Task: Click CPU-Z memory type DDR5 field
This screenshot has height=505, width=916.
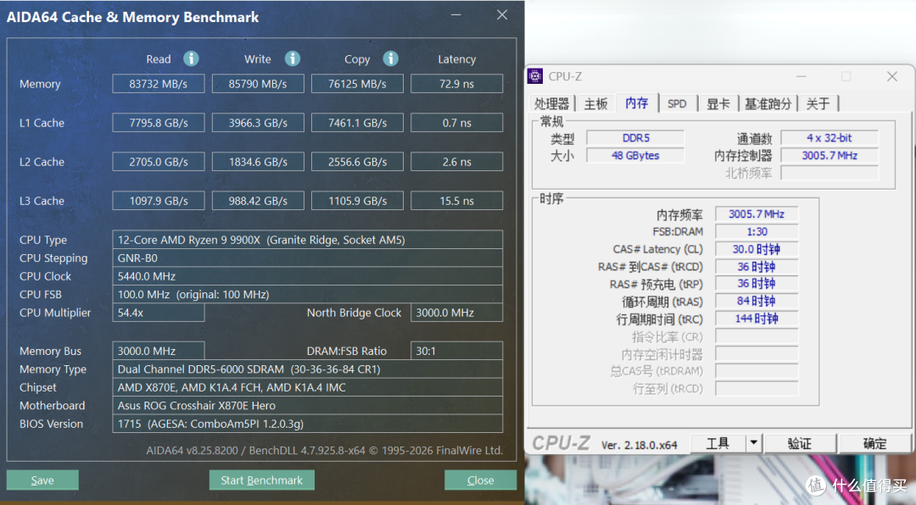Action: click(635, 138)
